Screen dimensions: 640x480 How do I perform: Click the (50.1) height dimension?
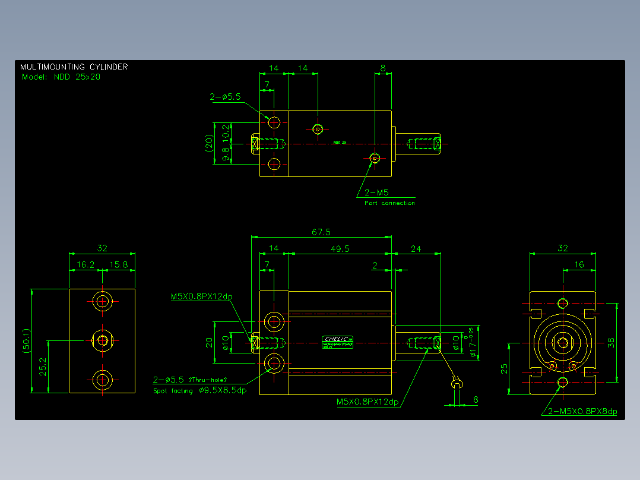point(26,341)
